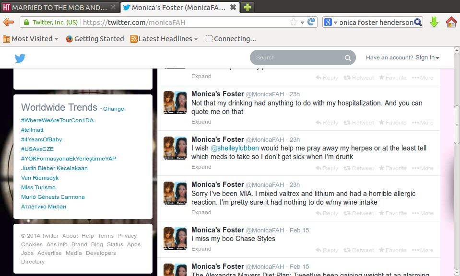Open the URL bar history dropdown arrow
Viewport: 460px width, 276px height.
(302, 23)
